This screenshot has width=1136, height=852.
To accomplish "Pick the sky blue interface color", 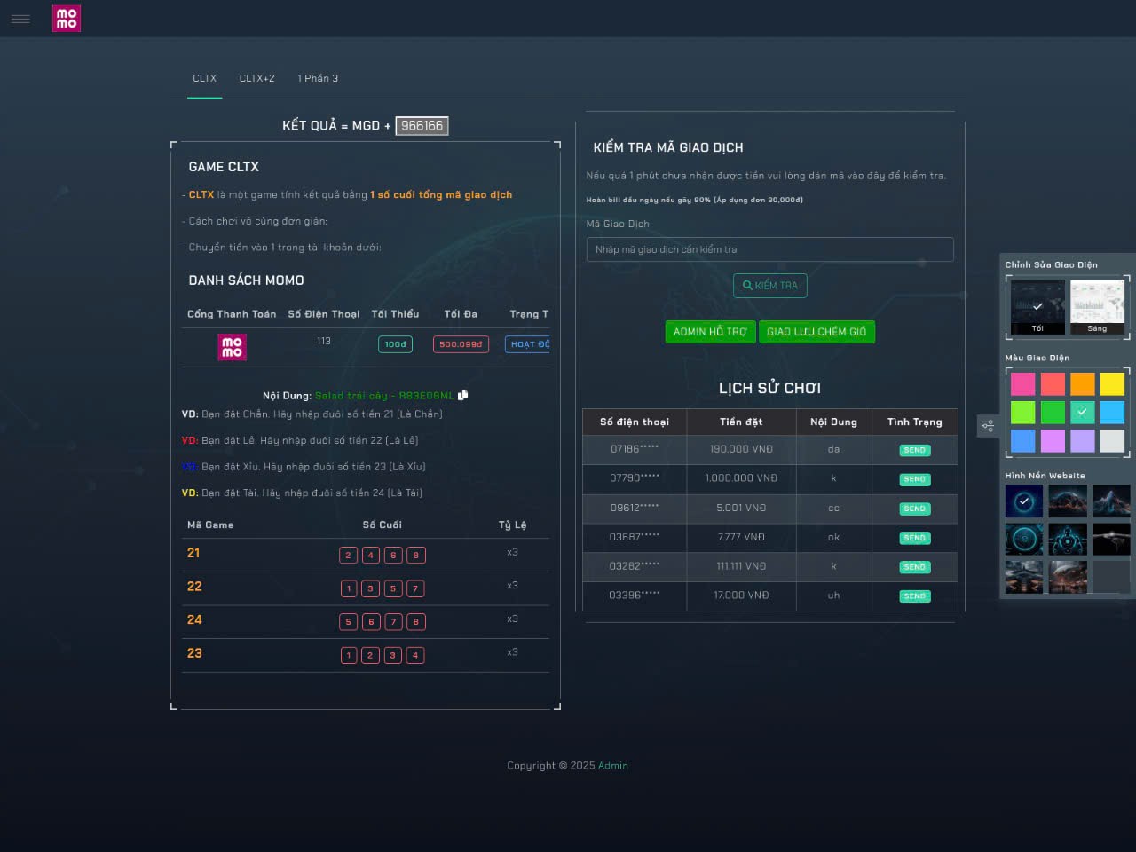I will click(x=1113, y=413).
